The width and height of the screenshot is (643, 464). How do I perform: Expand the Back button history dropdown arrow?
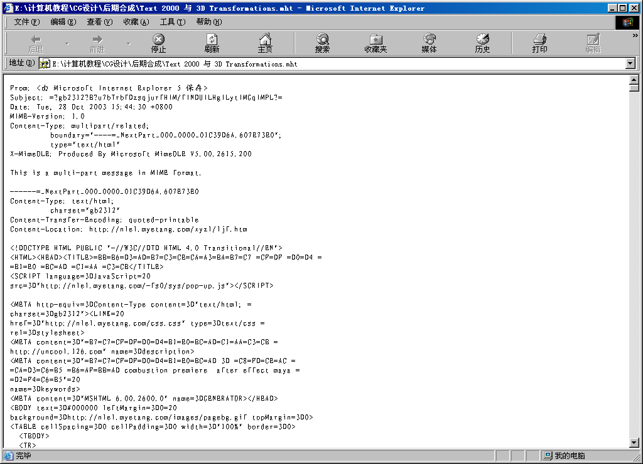[x=67, y=43]
